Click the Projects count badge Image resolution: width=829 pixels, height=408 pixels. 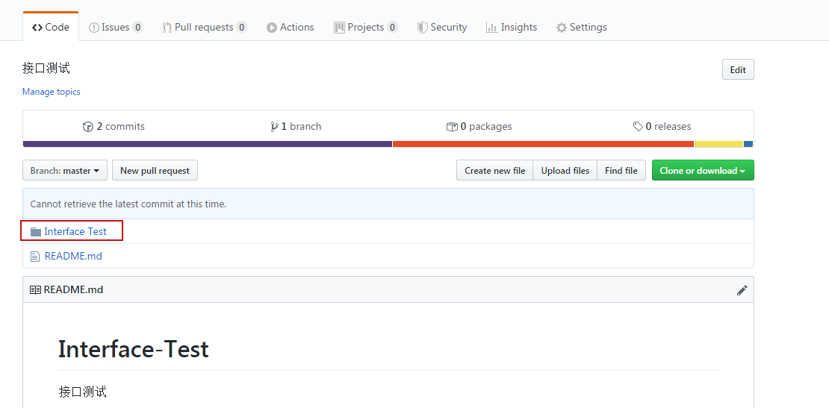pos(392,28)
